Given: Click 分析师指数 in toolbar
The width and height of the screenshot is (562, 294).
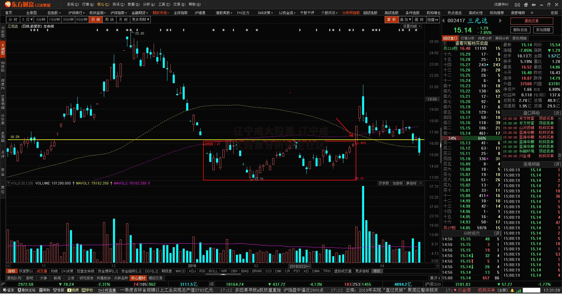Looking at the screenshot, I should tap(351, 13).
